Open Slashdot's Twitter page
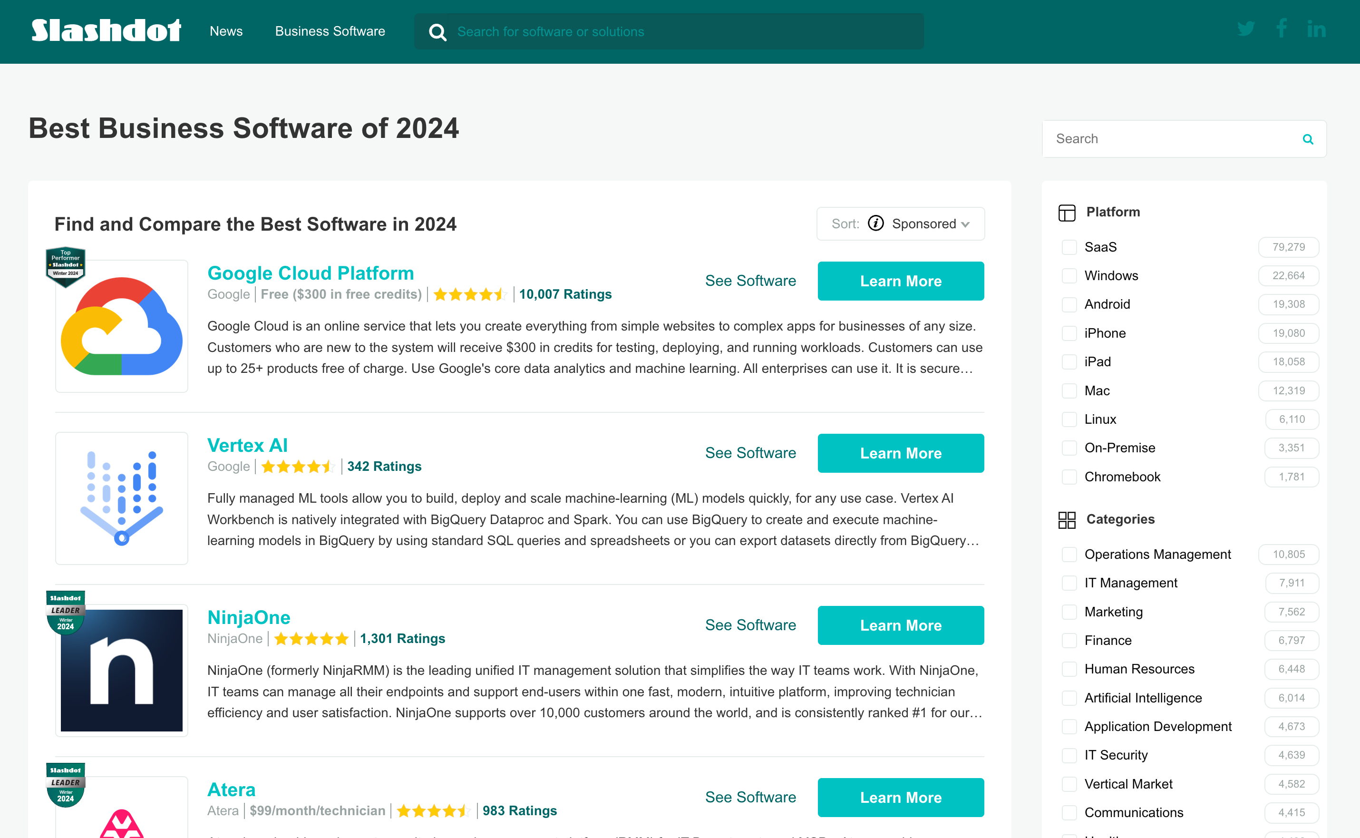The image size is (1360, 838). (1246, 29)
